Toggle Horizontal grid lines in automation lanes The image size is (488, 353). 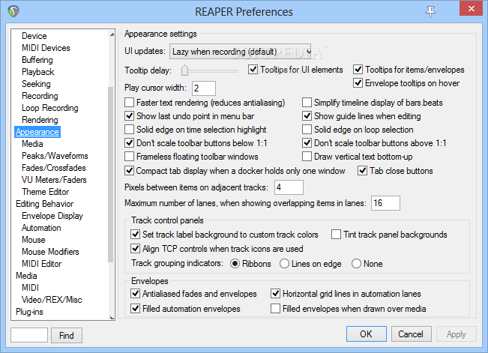tap(275, 293)
